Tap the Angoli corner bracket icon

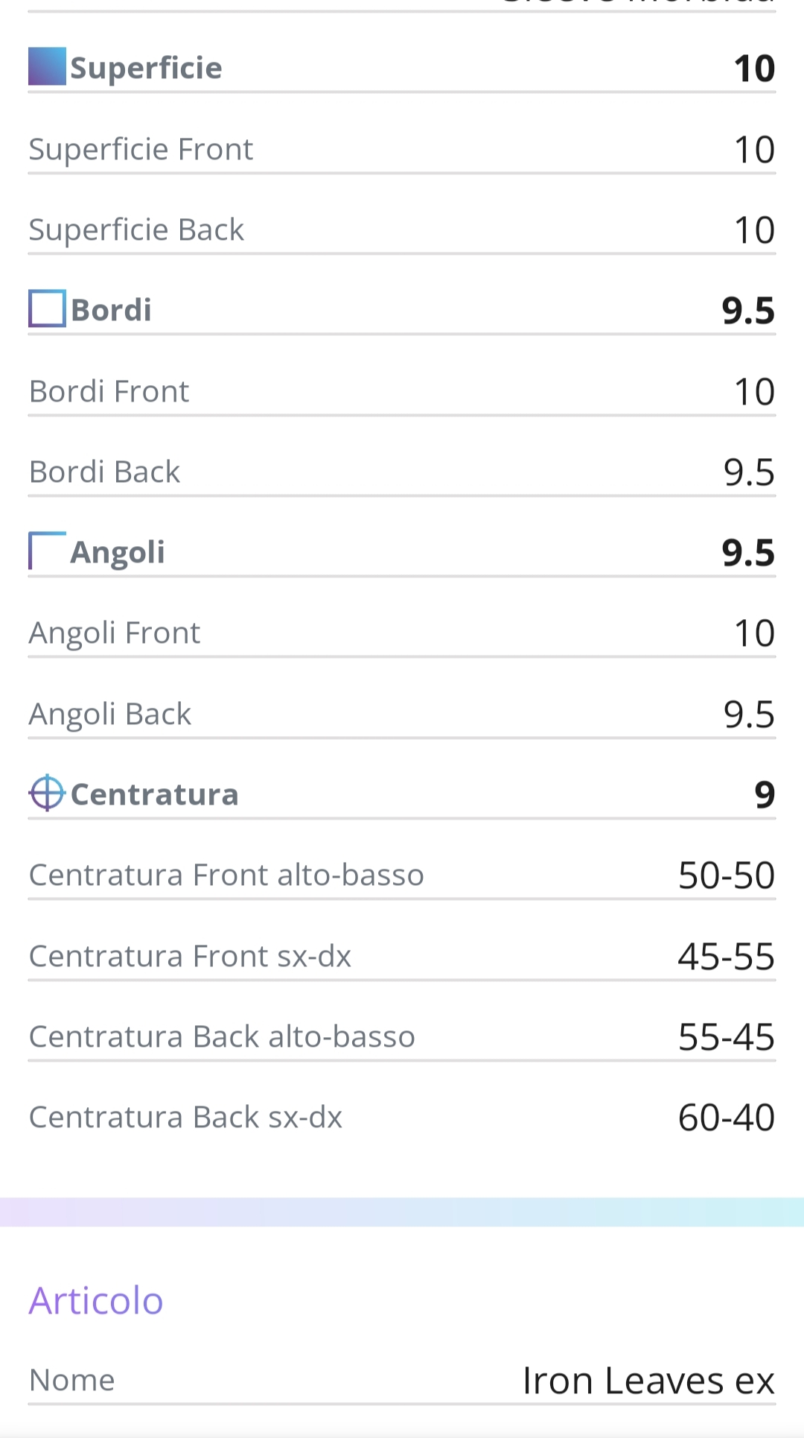[47, 551]
